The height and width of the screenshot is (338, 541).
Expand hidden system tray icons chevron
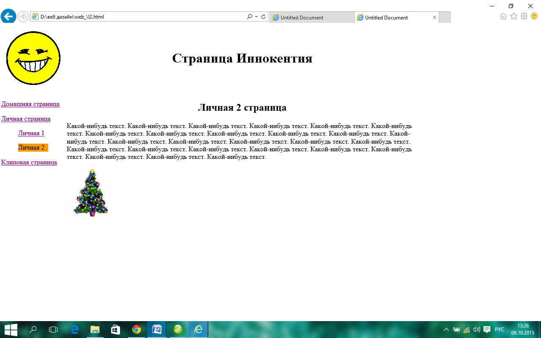pos(446,330)
